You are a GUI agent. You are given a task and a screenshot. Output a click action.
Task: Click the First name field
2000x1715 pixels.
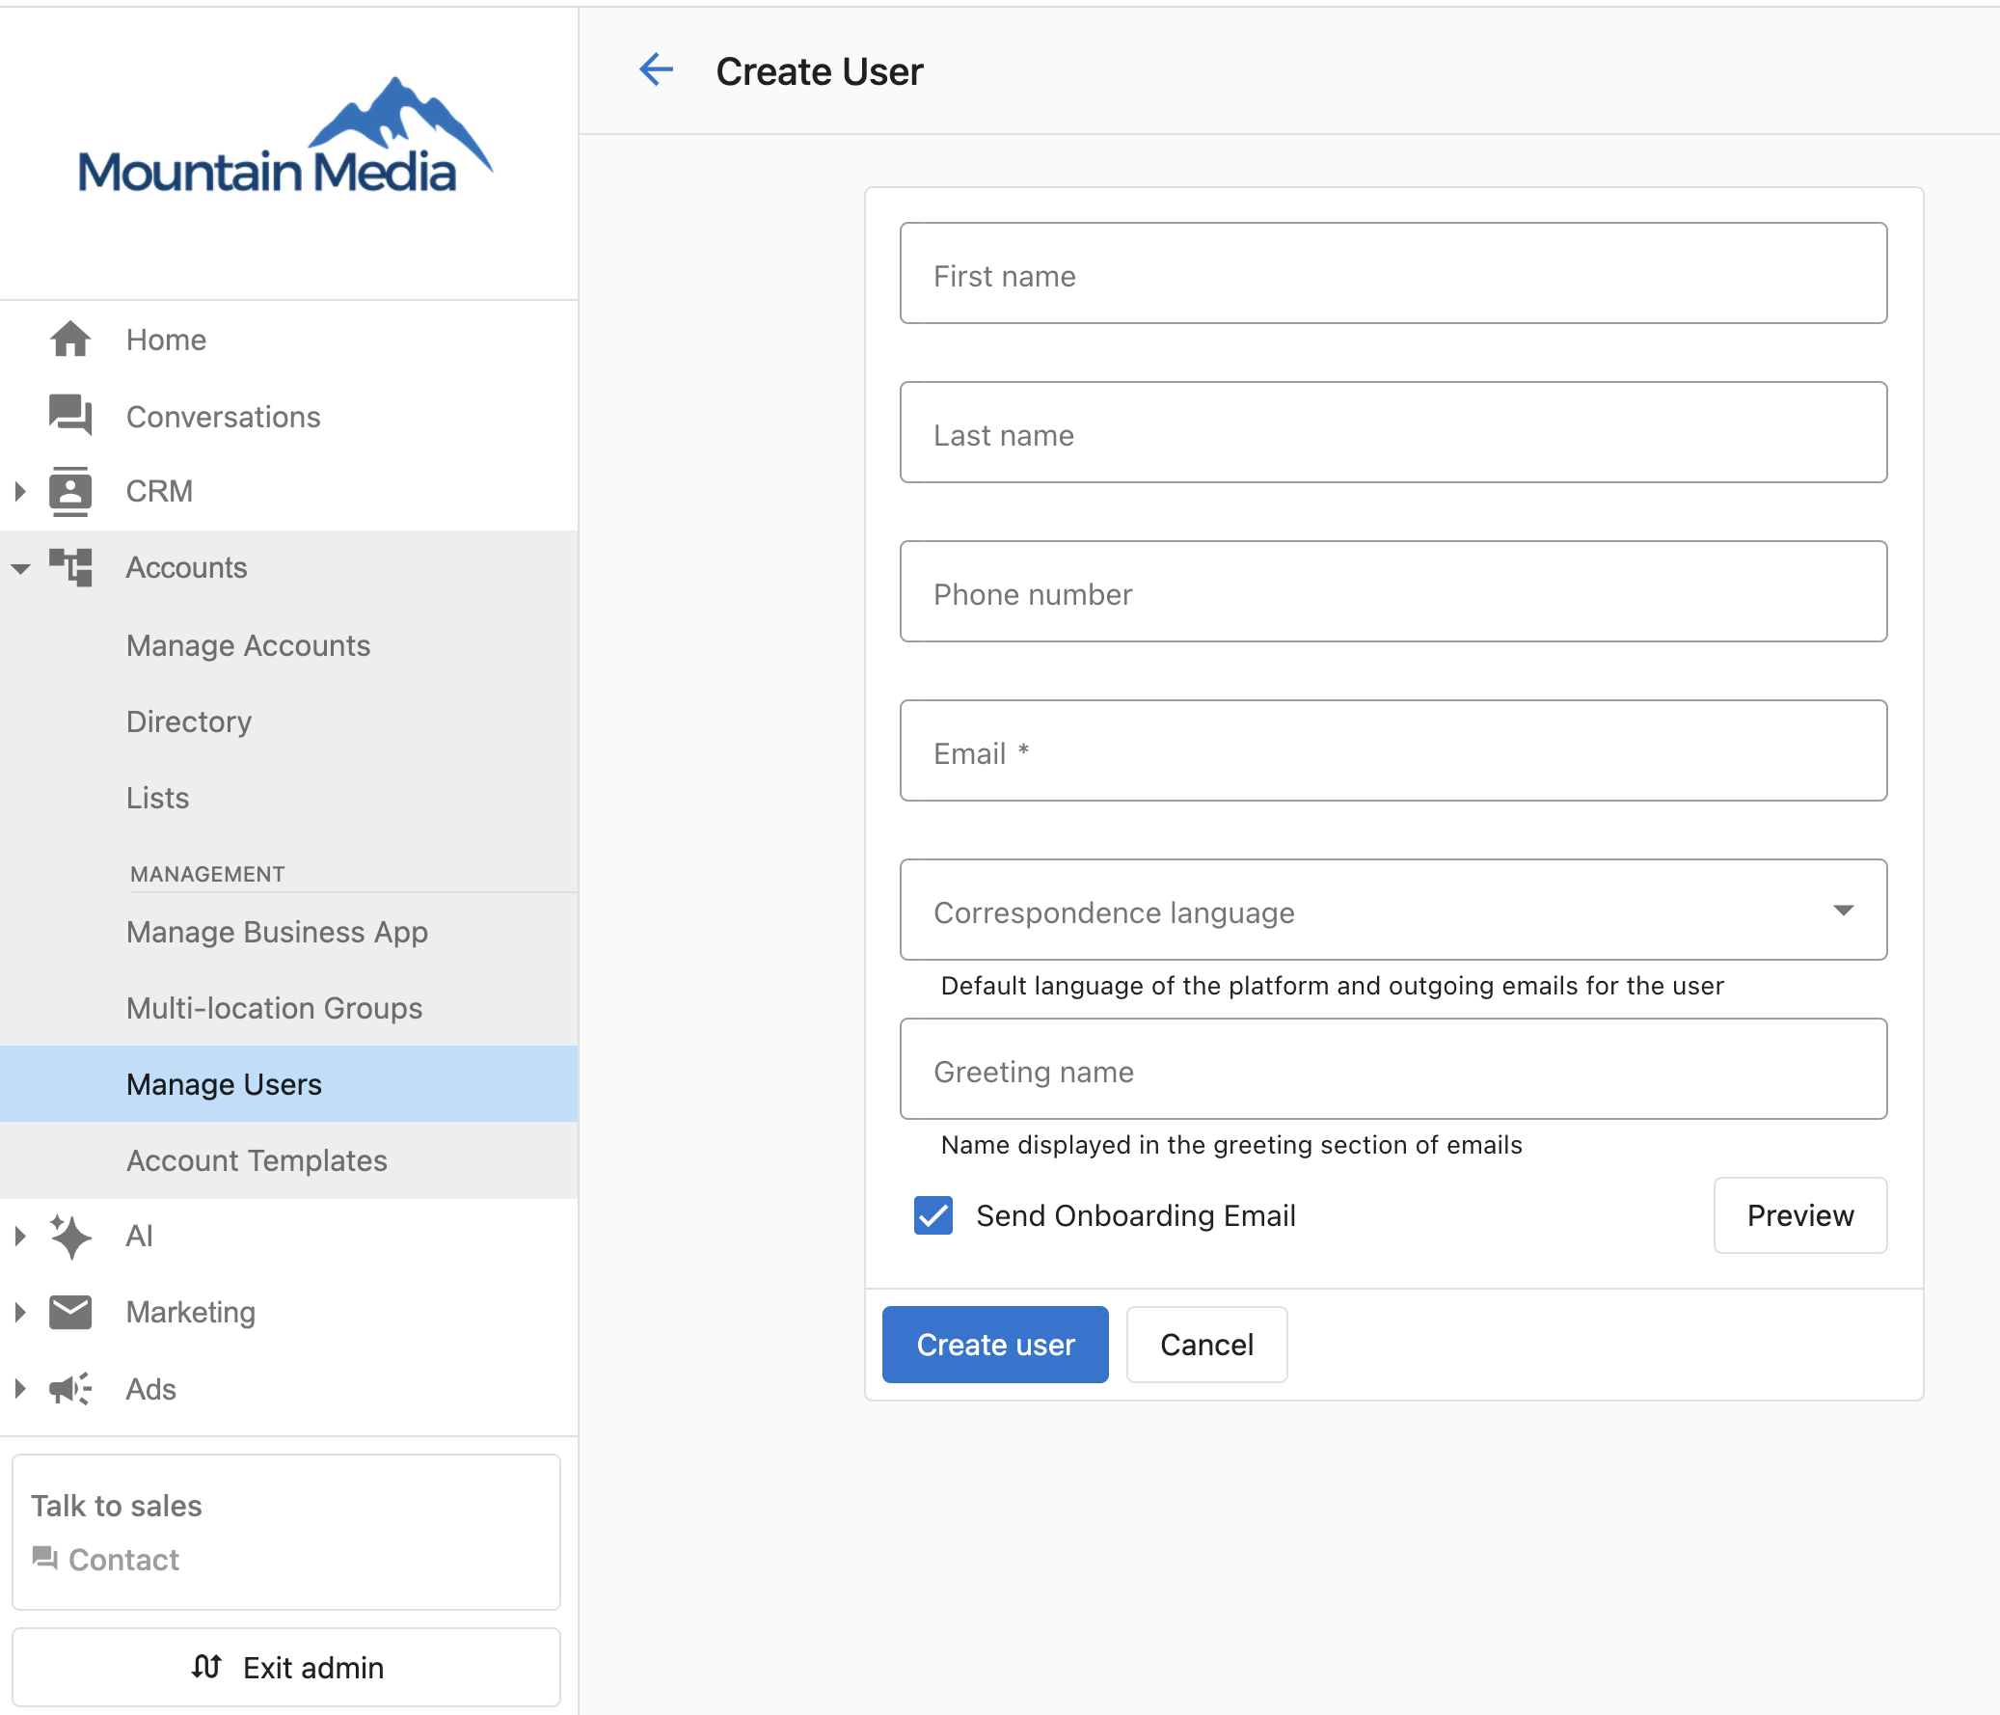click(x=1392, y=273)
